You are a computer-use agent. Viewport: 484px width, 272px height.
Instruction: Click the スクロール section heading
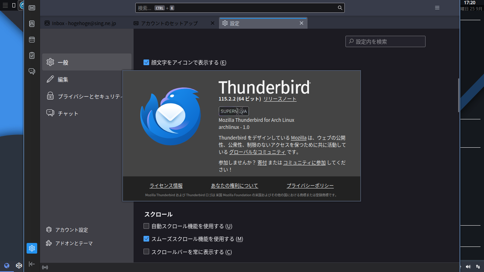pos(158,214)
